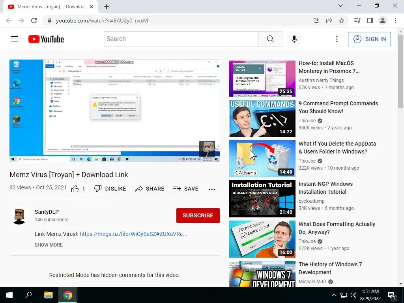Open Chrome three-dot menu
The height and width of the screenshot is (303, 404).
coord(395,21)
